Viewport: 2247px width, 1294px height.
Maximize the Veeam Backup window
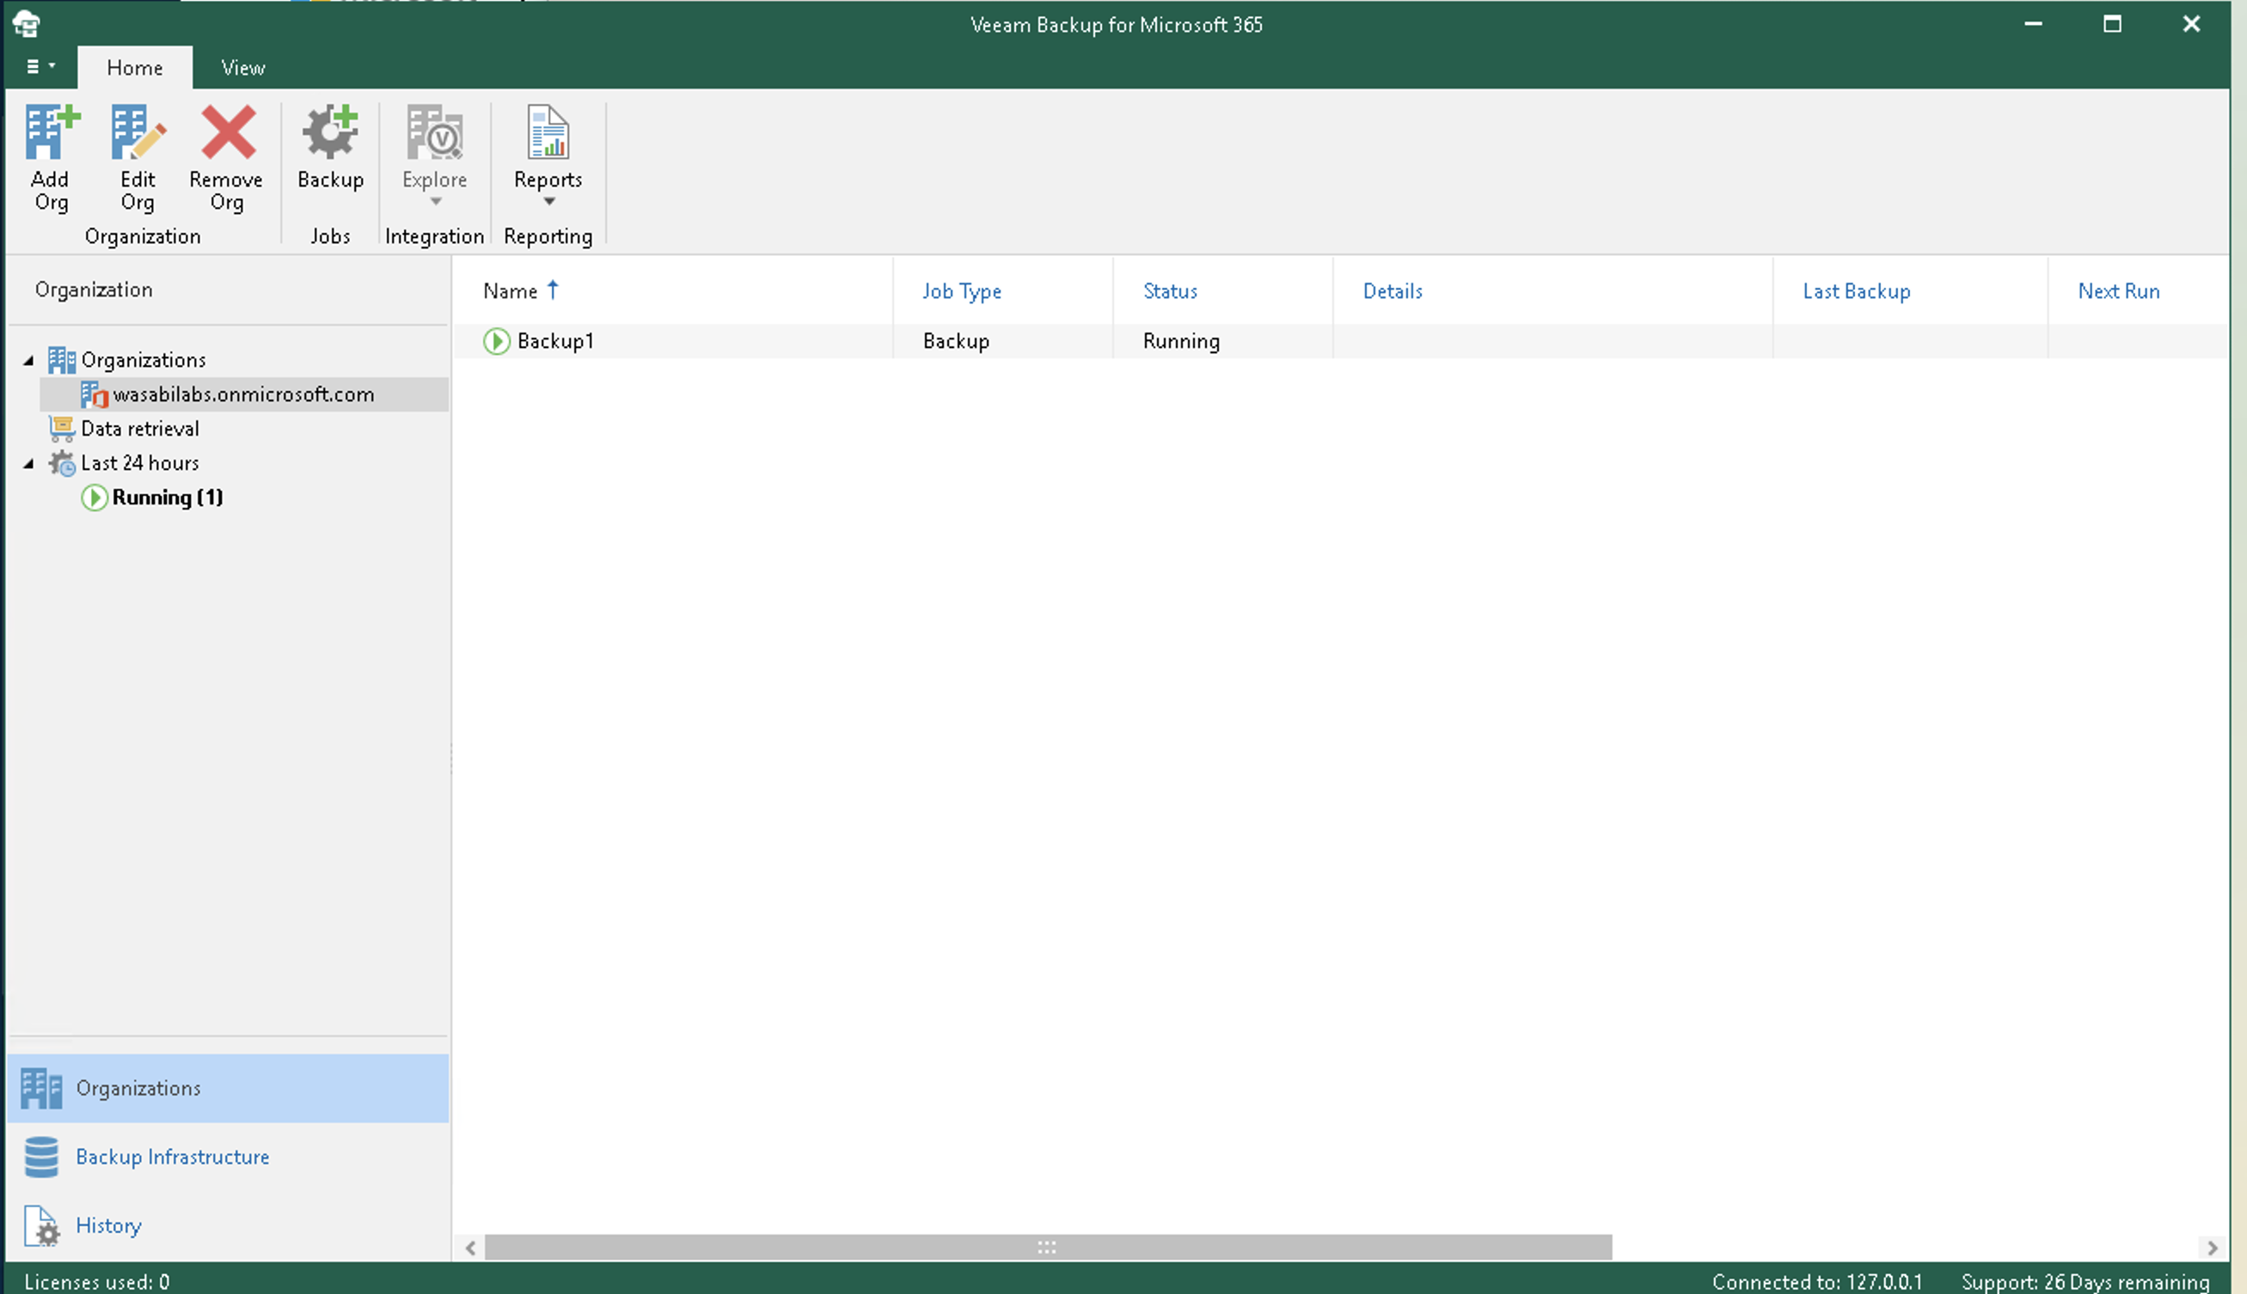click(x=2113, y=24)
